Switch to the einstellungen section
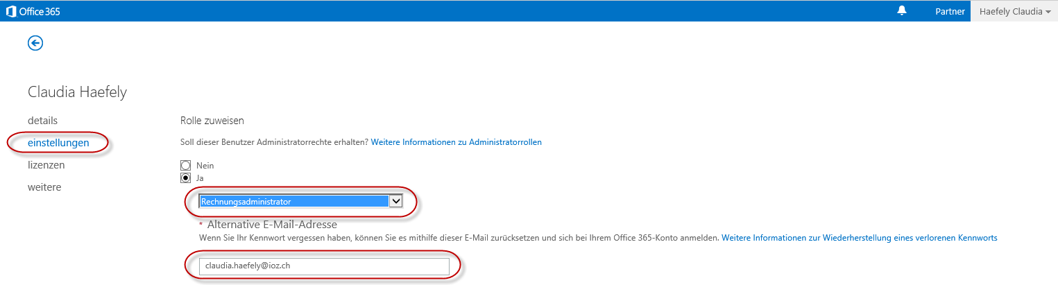Screen dimensions: 1058x285 (x=58, y=143)
